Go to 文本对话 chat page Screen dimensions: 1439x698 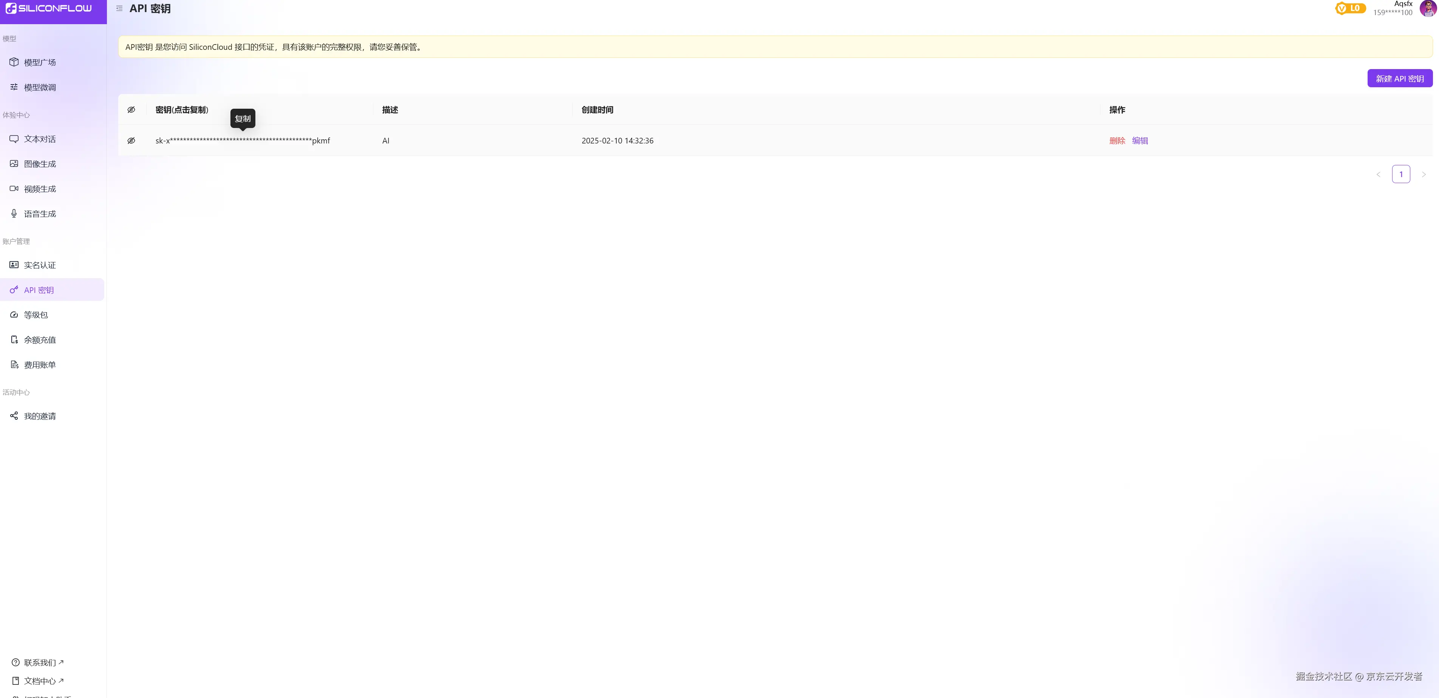40,139
